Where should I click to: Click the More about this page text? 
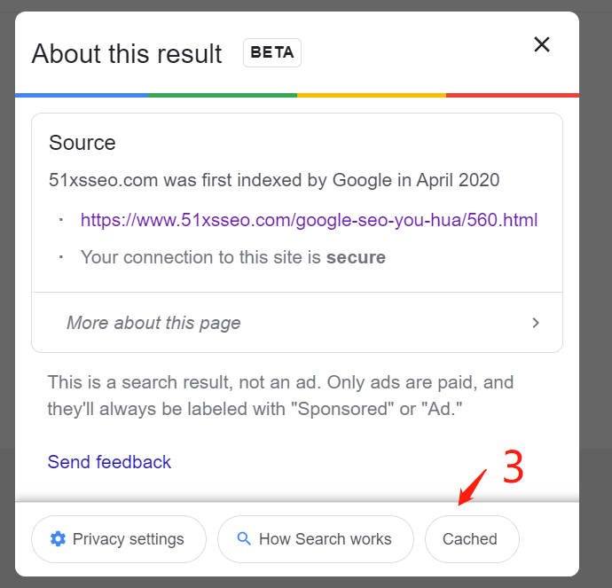[x=153, y=323]
